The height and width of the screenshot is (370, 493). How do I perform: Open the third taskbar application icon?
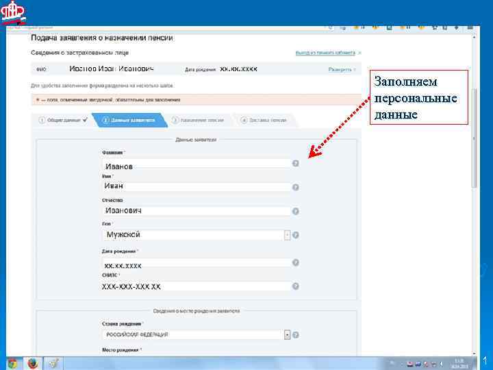pyautogui.click(x=53, y=364)
